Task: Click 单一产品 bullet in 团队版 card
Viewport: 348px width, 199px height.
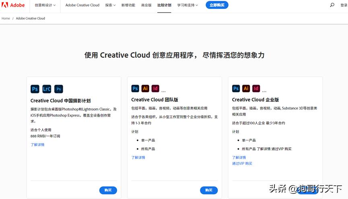Action: (148, 140)
